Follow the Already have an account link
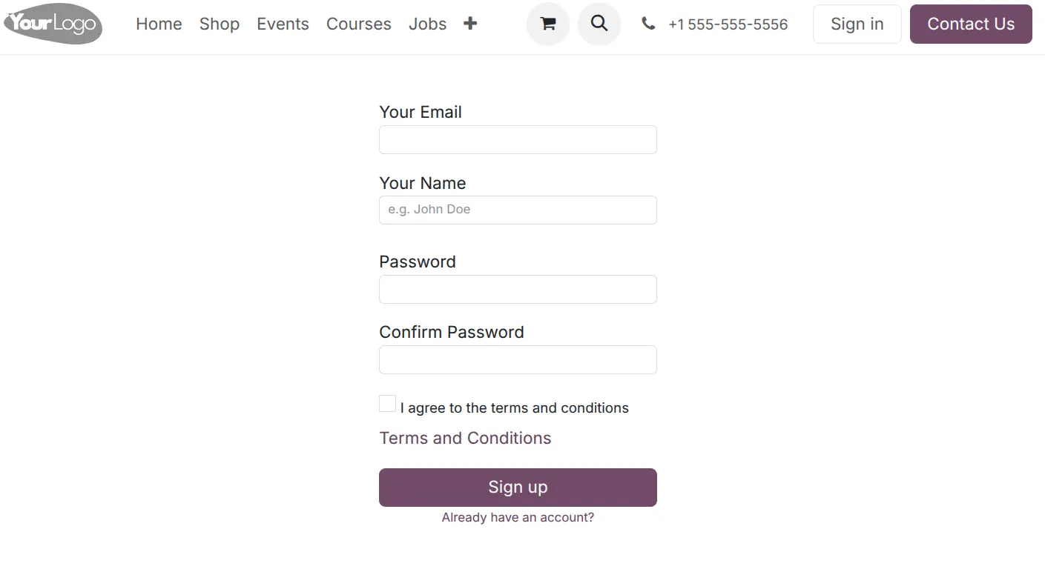Screen dimensions: 1045x572 [518, 517]
